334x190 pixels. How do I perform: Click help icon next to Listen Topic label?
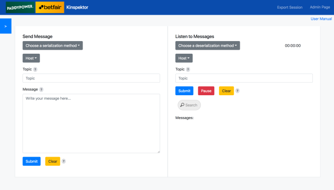pyautogui.click(x=188, y=69)
